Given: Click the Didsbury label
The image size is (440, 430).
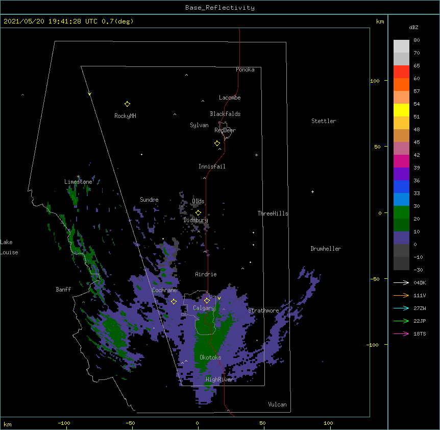Looking at the screenshot, I should coord(195,220).
